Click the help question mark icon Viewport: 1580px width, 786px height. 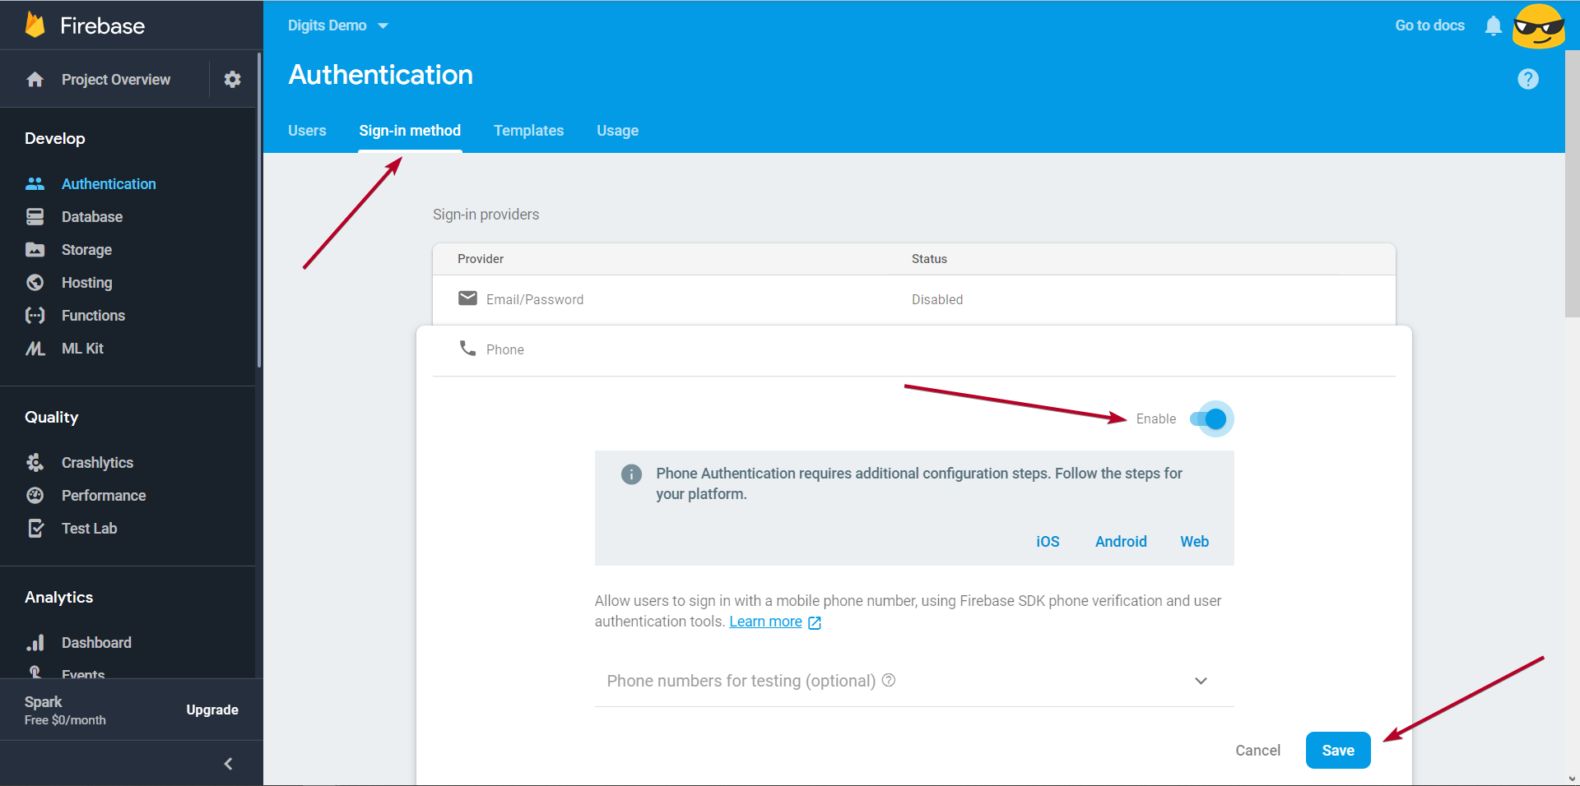(1527, 79)
